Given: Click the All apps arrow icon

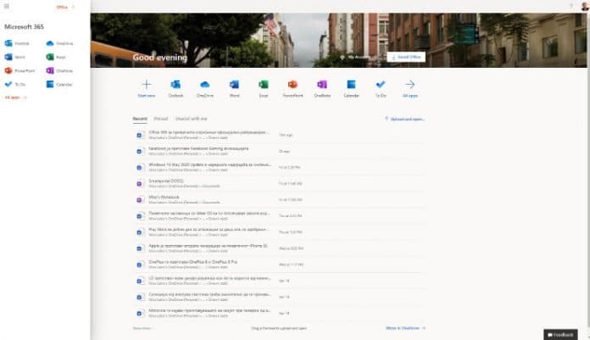Looking at the screenshot, I should 410,84.
